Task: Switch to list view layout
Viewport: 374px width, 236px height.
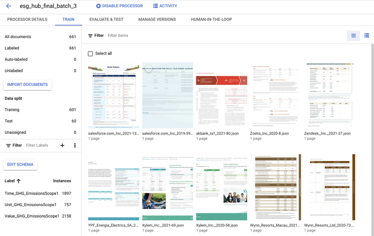Action: (367, 36)
